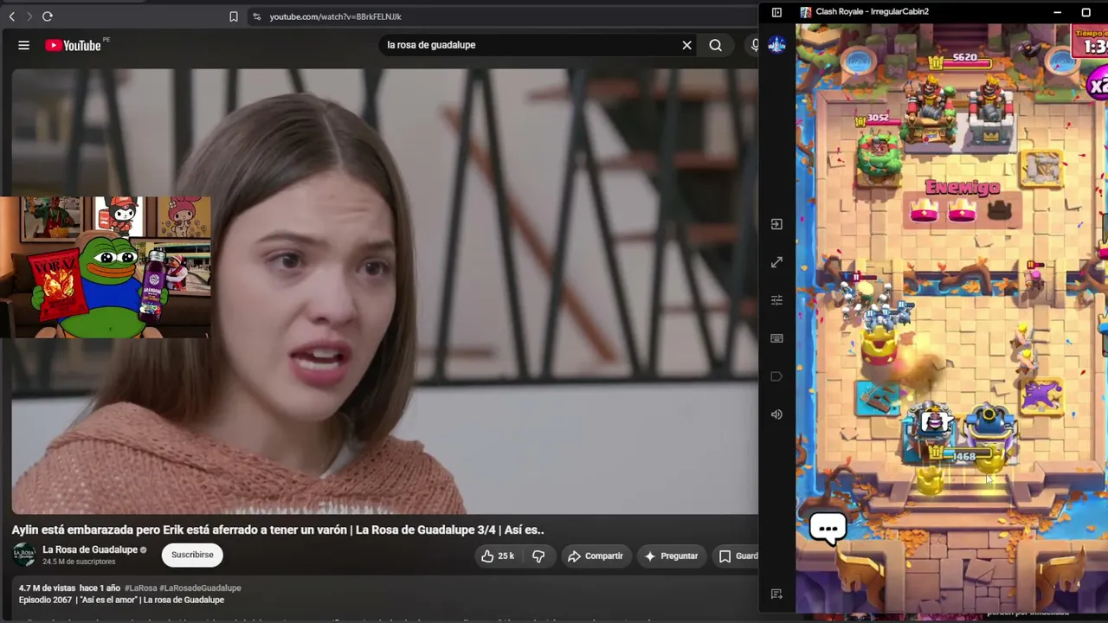Like the video with 25 k likes

click(x=498, y=556)
